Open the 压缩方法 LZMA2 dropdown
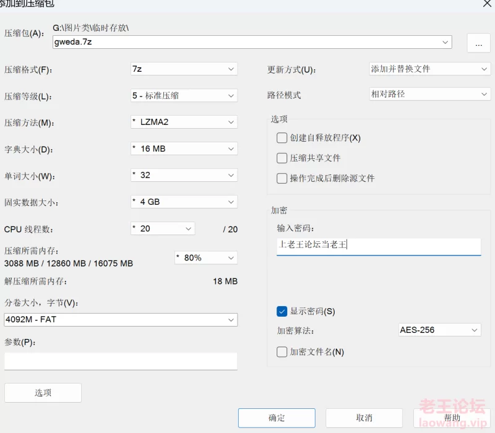The height and width of the screenshot is (433, 495). (x=184, y=122)
